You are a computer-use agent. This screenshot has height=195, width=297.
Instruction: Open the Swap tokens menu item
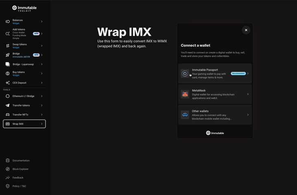(x=24, y=46)
